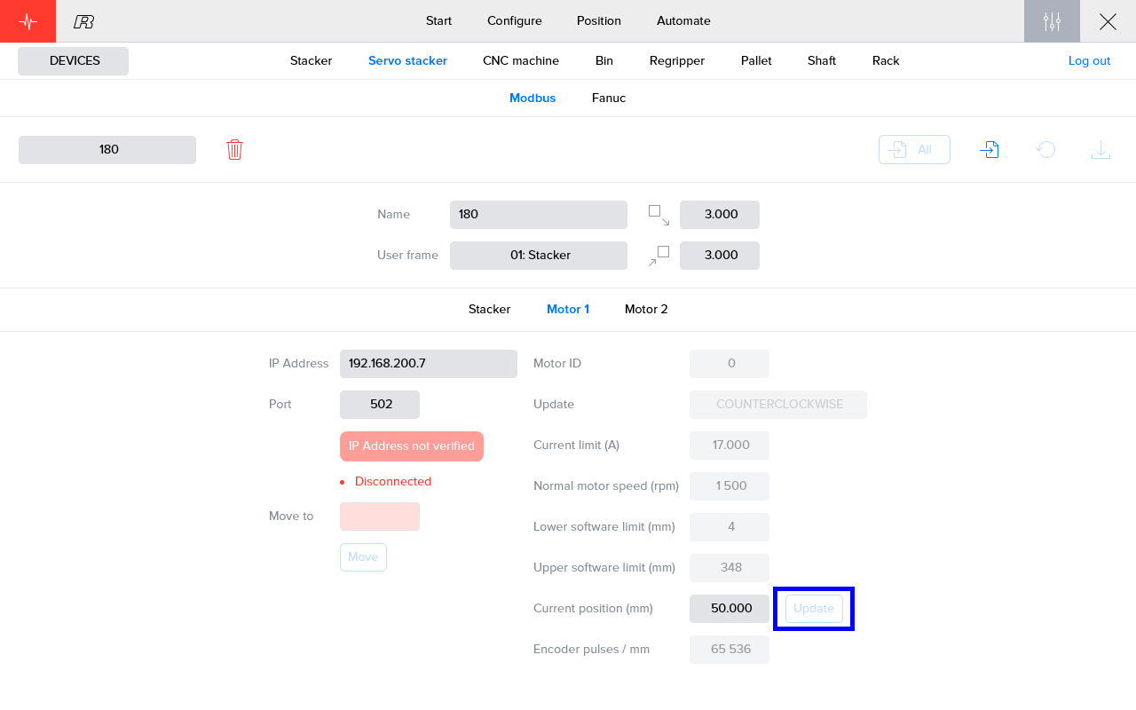Viewport: 1136px width, 710px height.
Task: Click the Update button beside Current position
Action: click(x=814, y=609)
